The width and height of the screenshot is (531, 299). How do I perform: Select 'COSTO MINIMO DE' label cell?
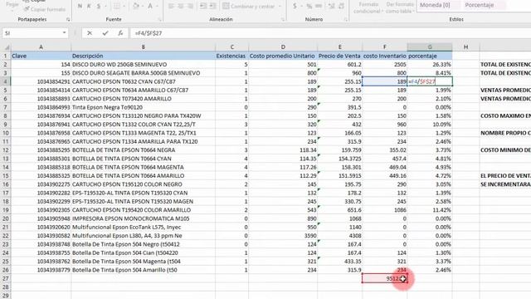pyautogui.click(x=505, y=149)
